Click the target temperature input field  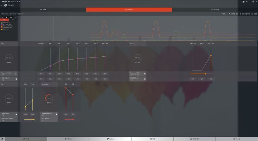tap(73, 114)
